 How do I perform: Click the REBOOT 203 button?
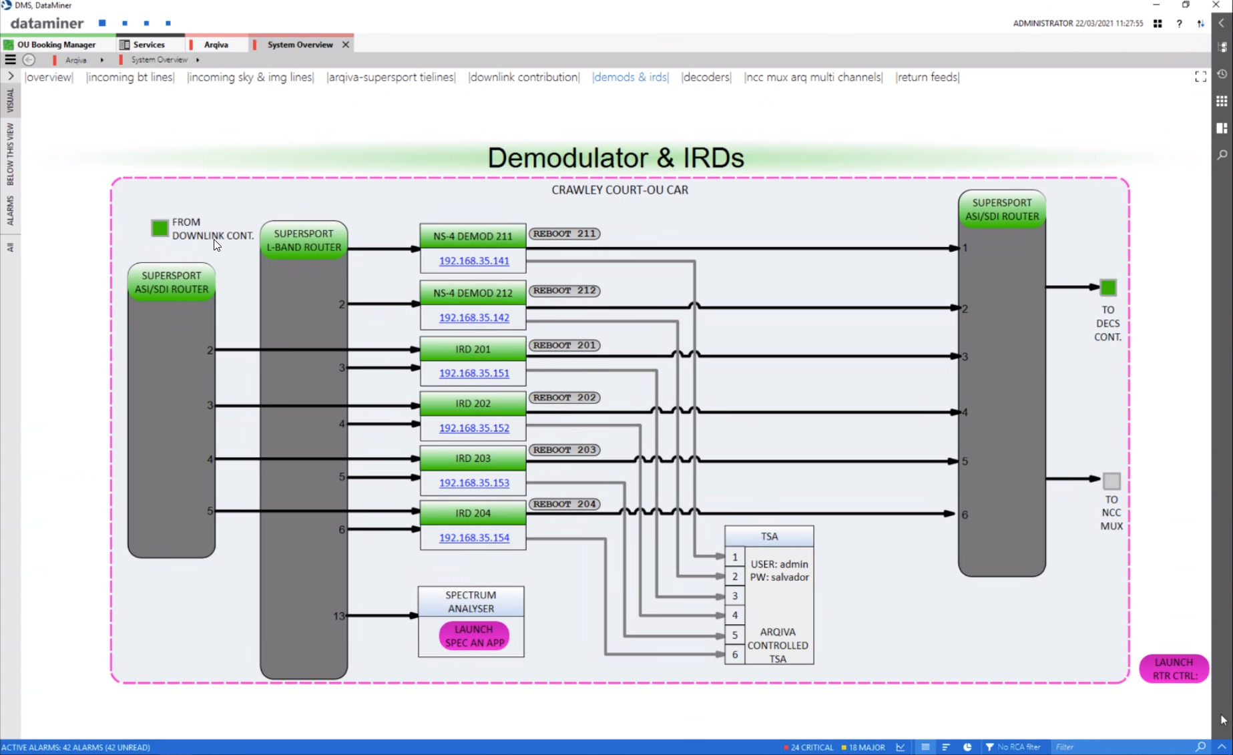(564, 450)
